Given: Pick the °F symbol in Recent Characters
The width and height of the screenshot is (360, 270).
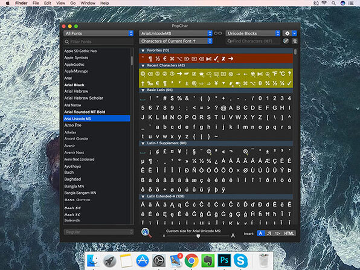Looking at the screenshot, I should pos(275,74).
